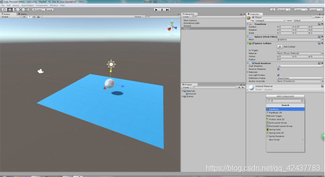Toggle the Player active checkbox
Image resolution: width=325 pixels, height=177 pixels.
(253, 17)
